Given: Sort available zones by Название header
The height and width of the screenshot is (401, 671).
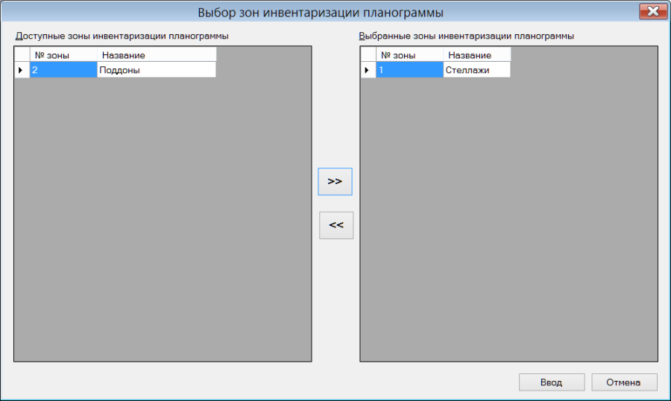Looking at the screenshot, I should pos(157,54).
